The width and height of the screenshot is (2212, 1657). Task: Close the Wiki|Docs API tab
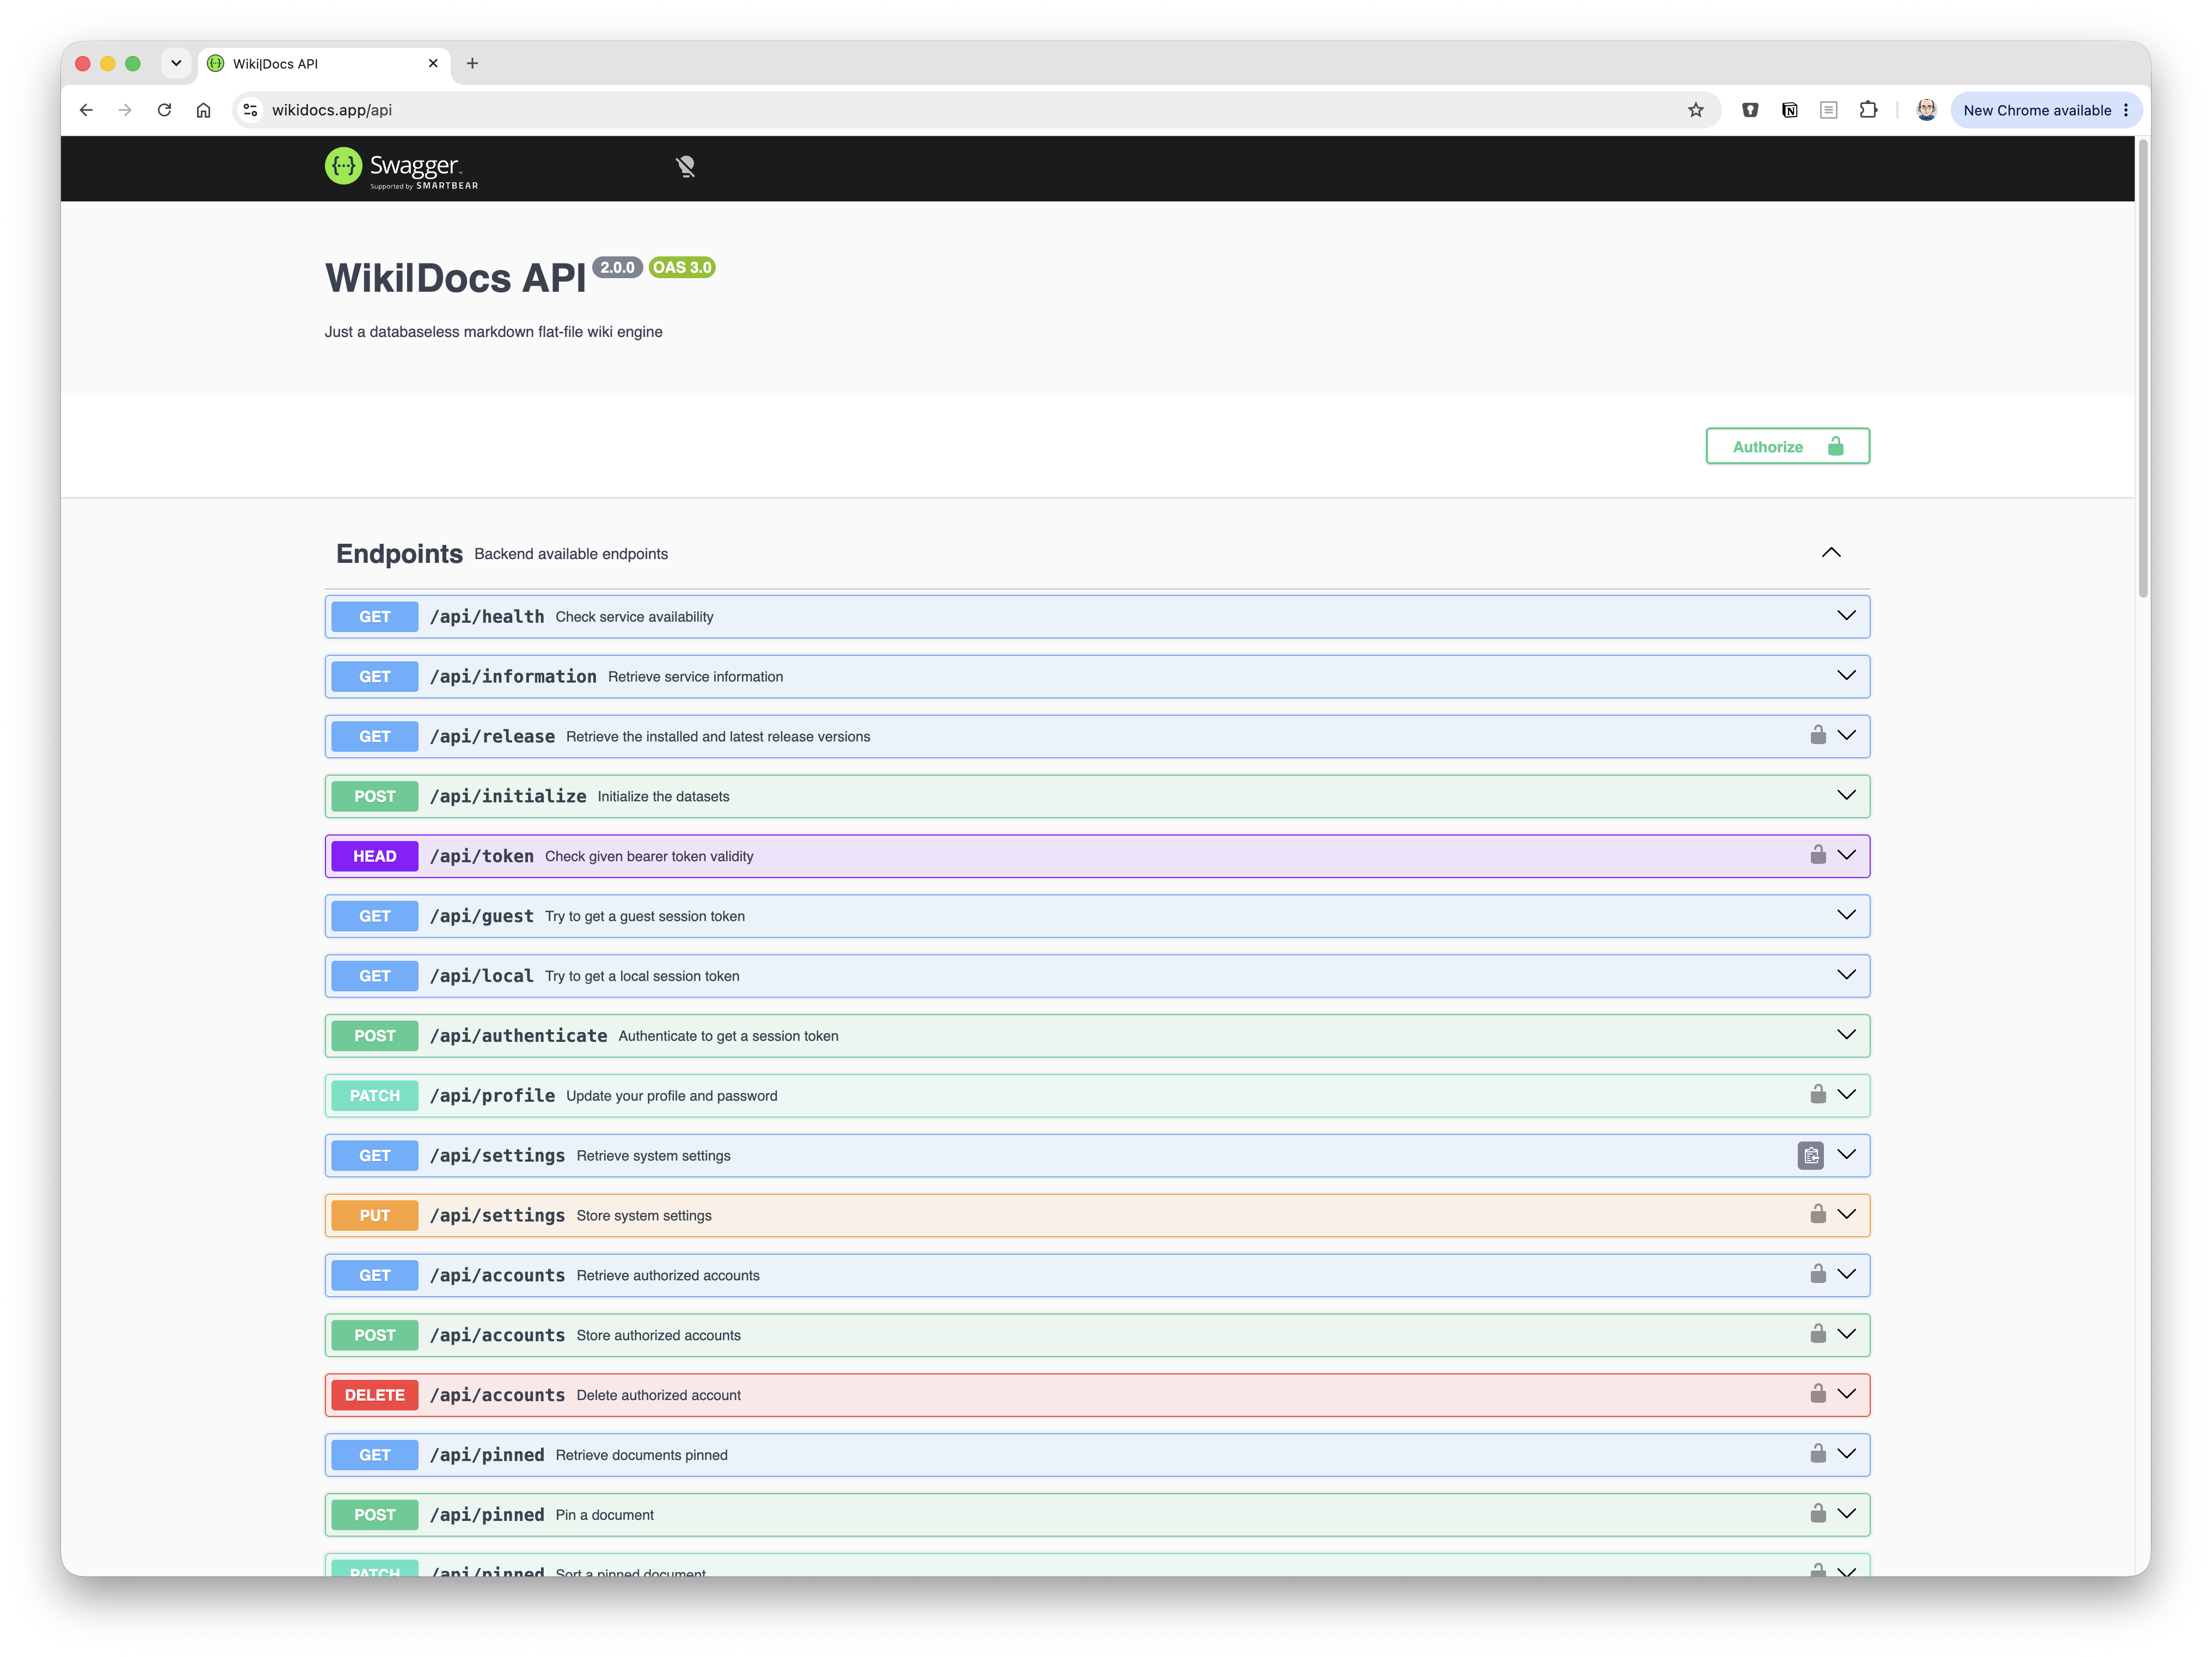(x=433, y=63)
